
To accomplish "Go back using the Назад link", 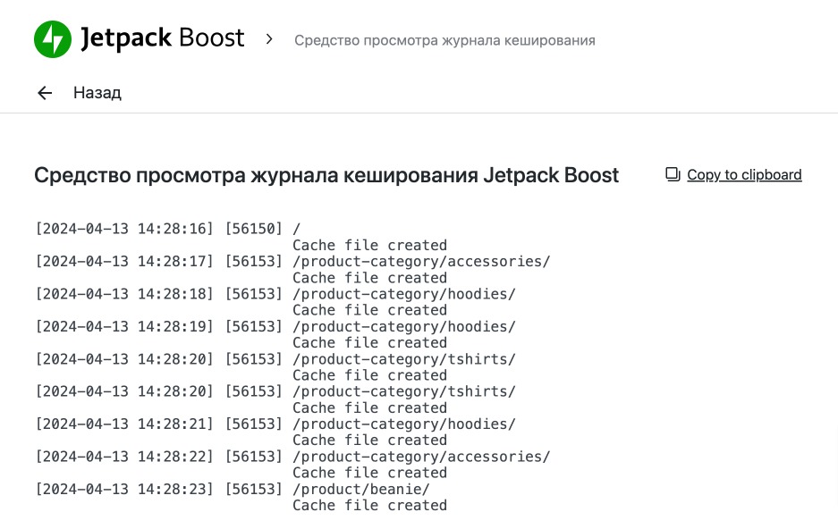I will (97, 93).
